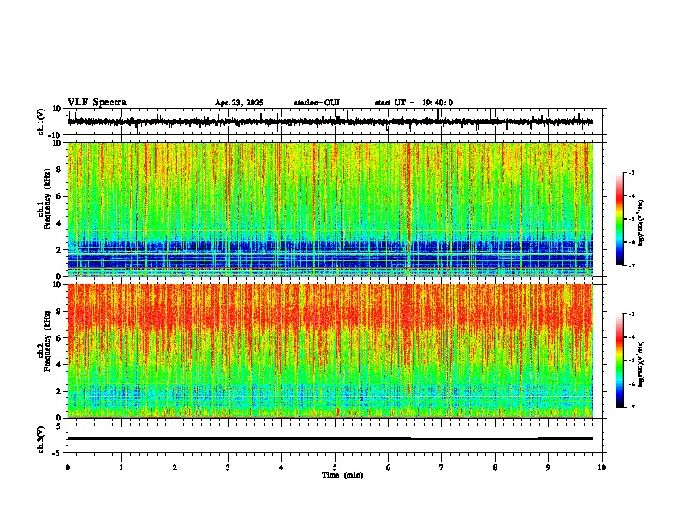Image resolution: width=678 pixels, height=524 pixels.
Task: Click the ch.1 "Frequency (kHz)" axis label
Action: (47, 199)
